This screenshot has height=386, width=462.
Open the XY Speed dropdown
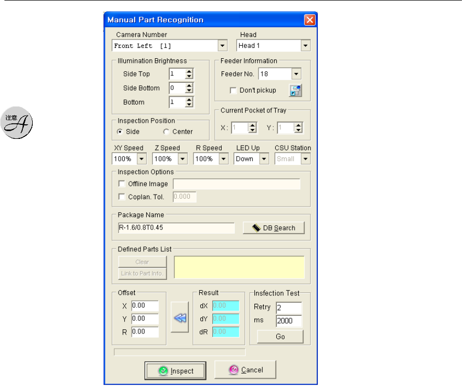(x=142, y=159)
